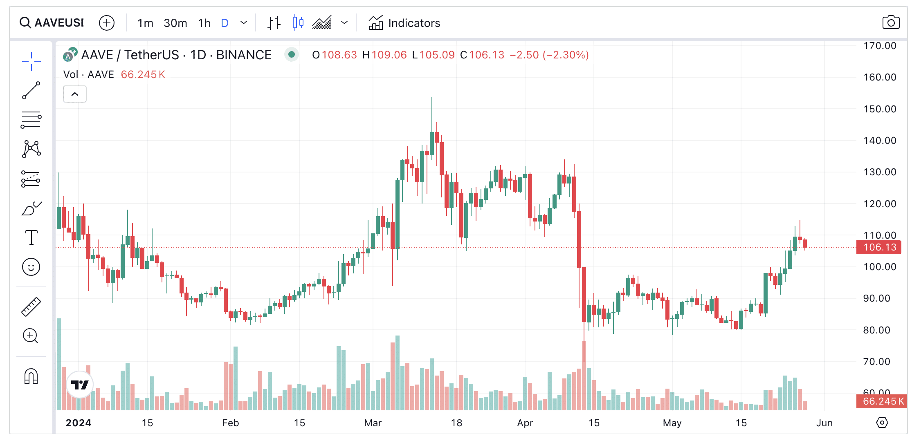Screen dimensions: 921x443
Task: Open the Indicators menu
Action: [x=404, y=23]
